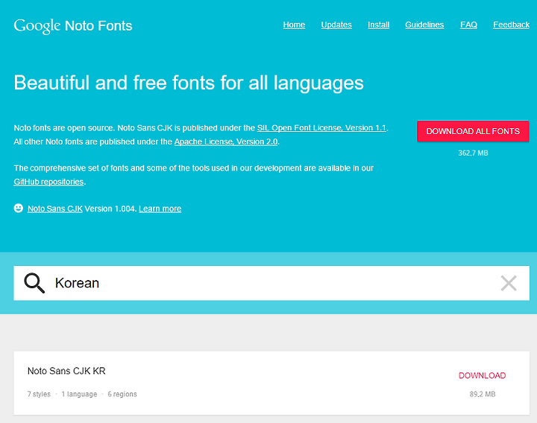The height and width of the screenshot is (423, 537).
Task: Open the Guidelines nav link
Action: point(424,25)
